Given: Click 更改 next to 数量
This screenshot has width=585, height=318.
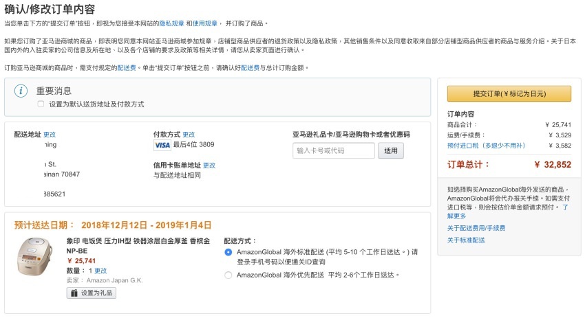Looking at the screenshot, I should point(100,271).
